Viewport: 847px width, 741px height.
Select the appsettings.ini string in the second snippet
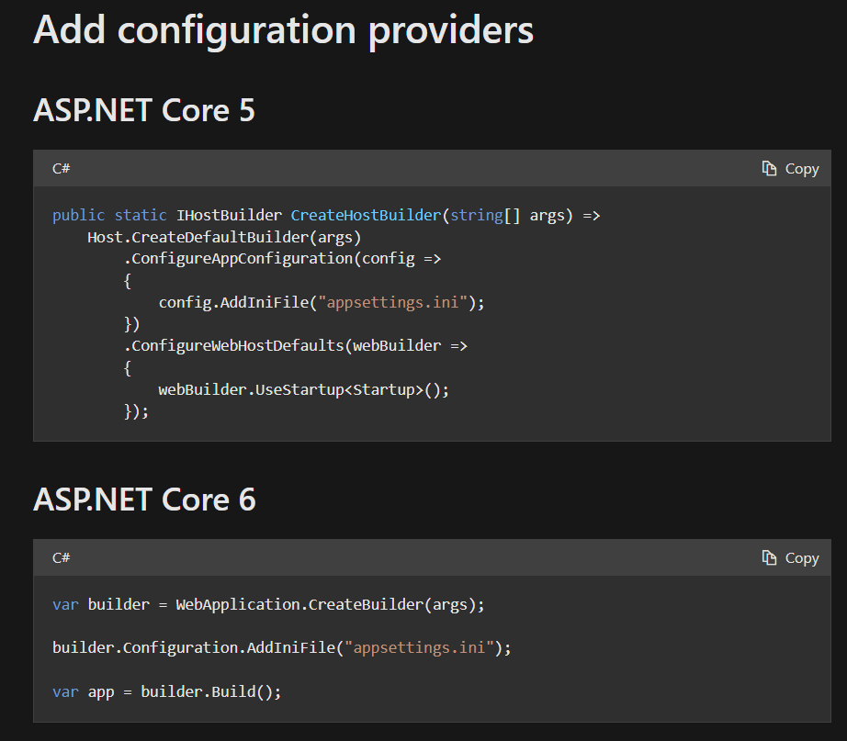pos(419,647)
